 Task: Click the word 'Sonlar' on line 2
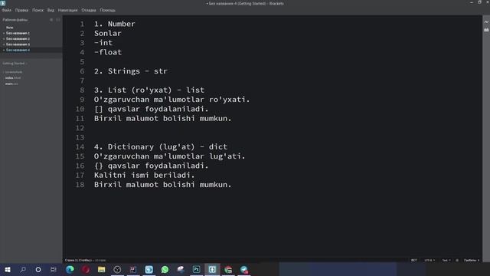click(107, 33)
